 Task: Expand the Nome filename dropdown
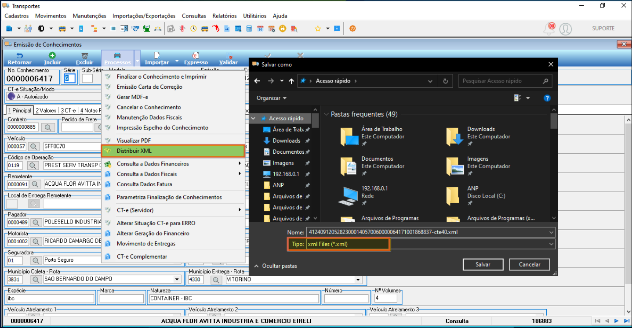pyautogui.click(x=552, y=232)
